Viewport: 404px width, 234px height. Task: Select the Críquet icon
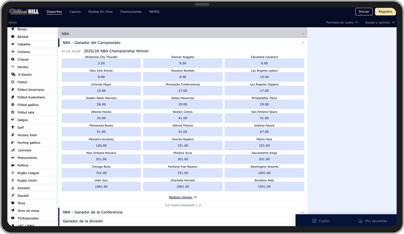click(13, 59)
